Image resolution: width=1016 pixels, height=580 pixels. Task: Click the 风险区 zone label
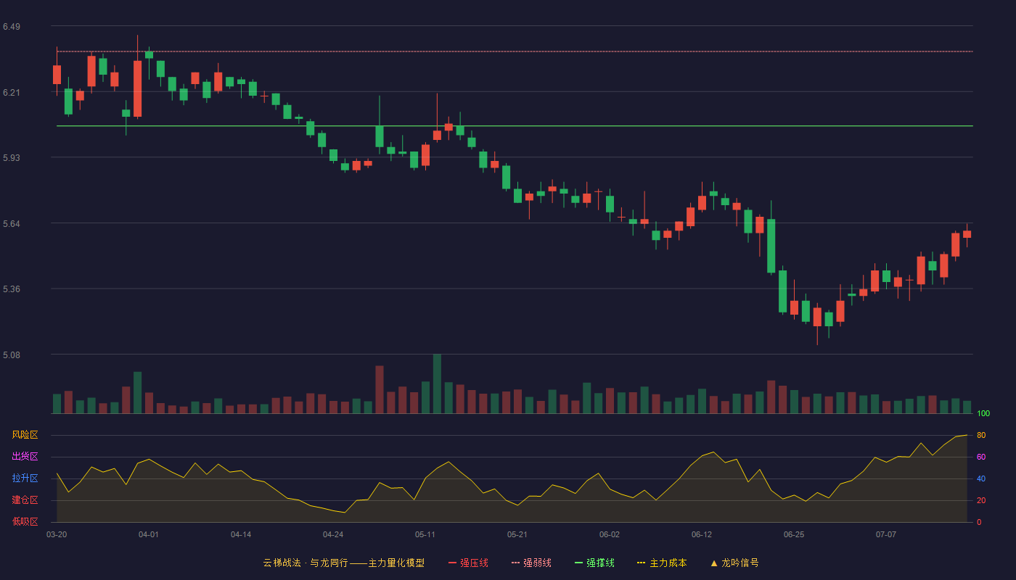25,435
